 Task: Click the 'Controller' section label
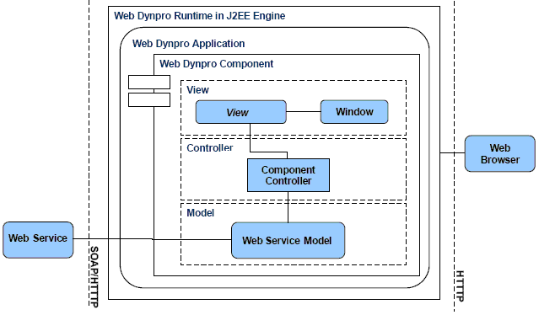coord(210,148)
